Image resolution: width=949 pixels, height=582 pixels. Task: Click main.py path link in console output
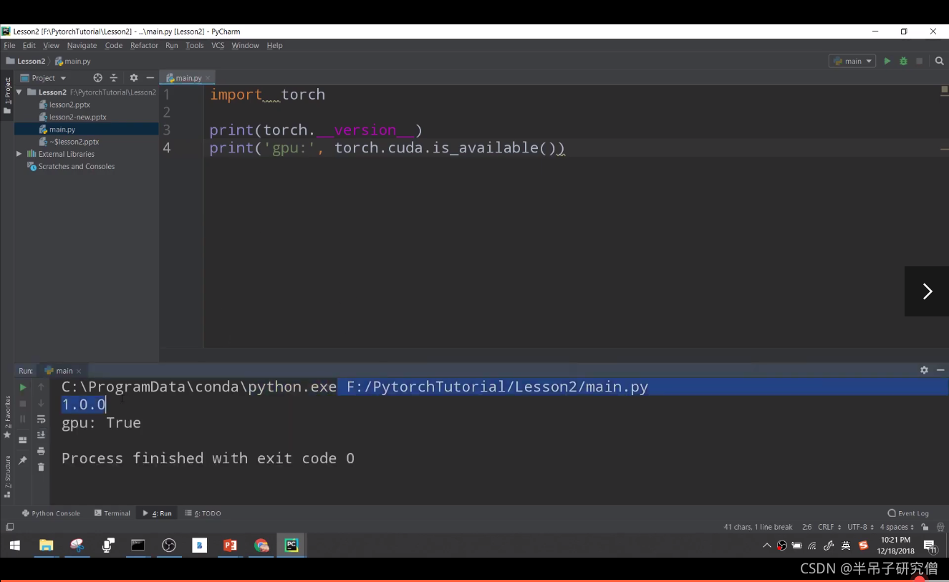(x=497, y=387)
